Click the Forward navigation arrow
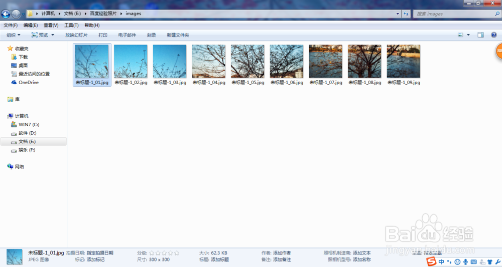 [x=16, y=14]
